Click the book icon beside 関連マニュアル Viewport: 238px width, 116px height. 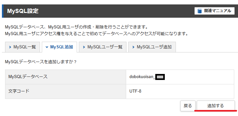(x=200, y=11)
